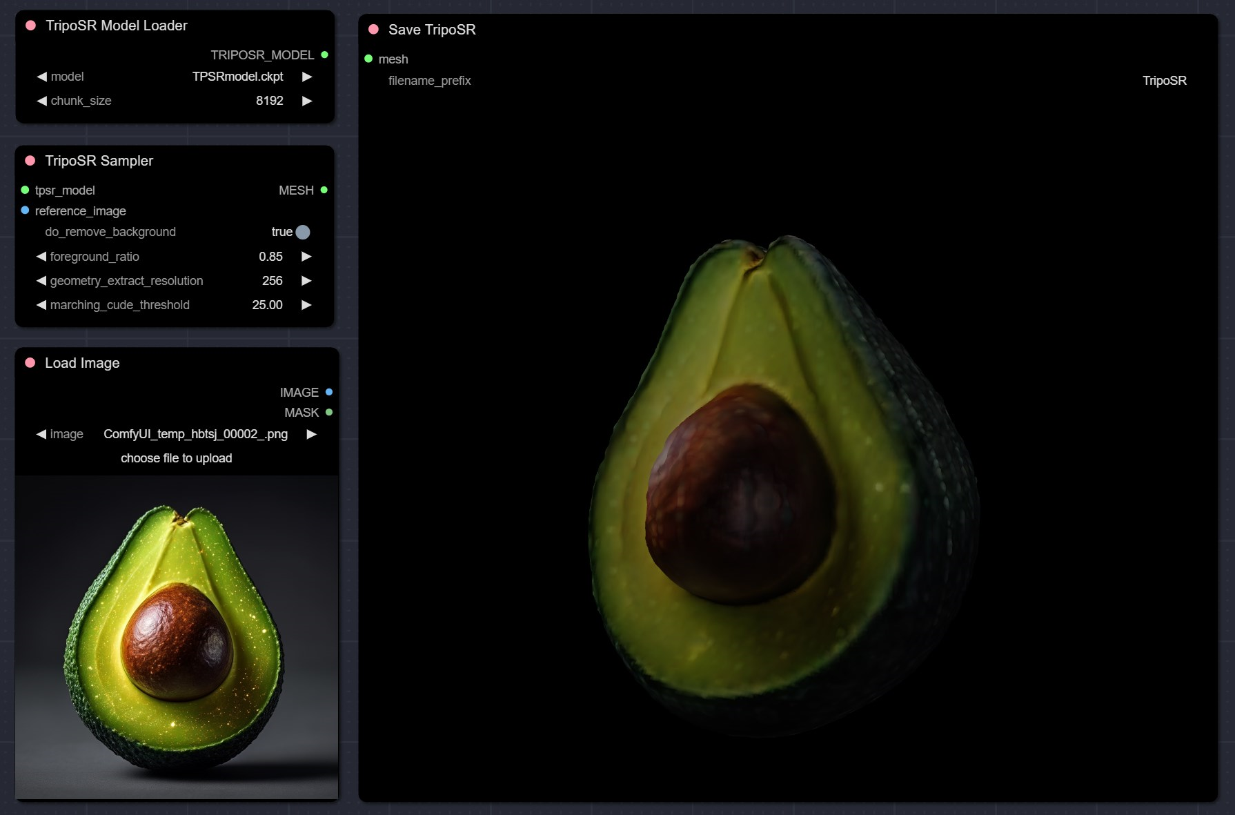
Task: Select next model after TPSRmodel.ckpt
Action: pyautogui.click(x=307, y=77)
